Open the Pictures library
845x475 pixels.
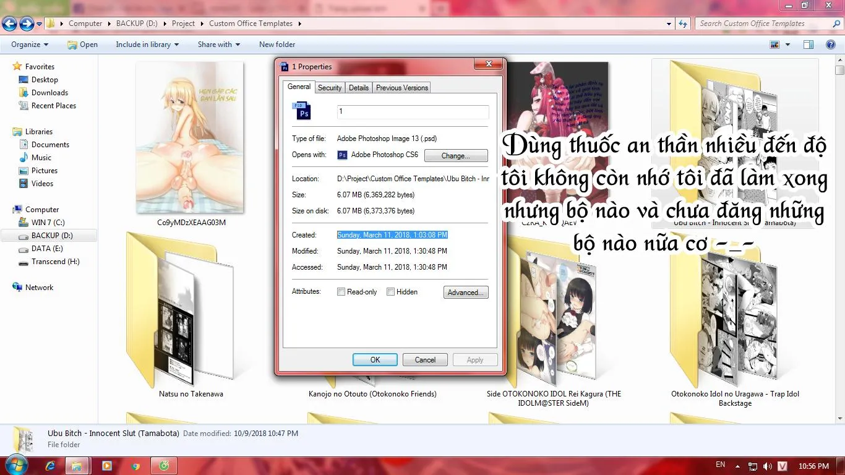45,171
